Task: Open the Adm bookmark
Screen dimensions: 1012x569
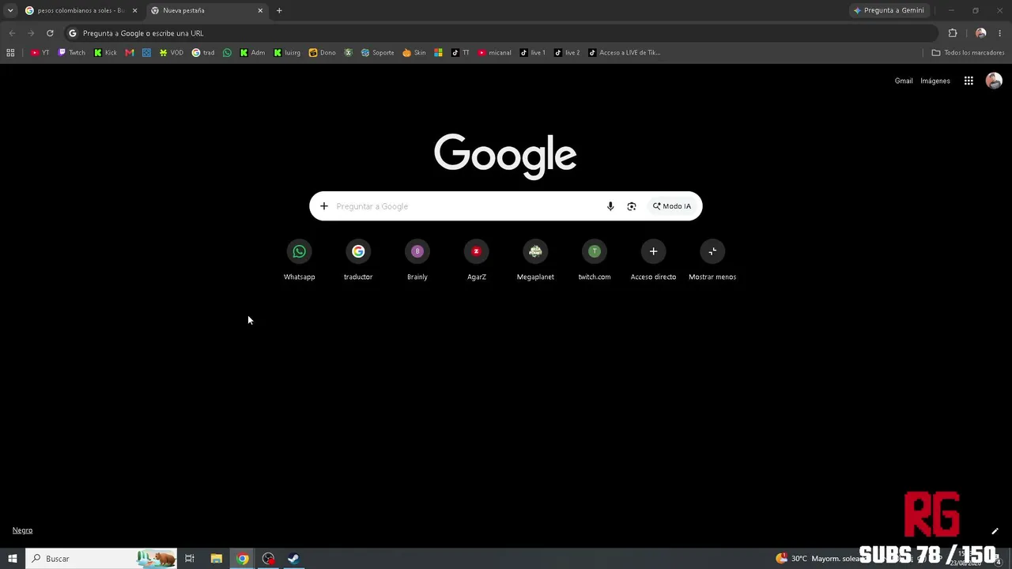Action: 253,53
